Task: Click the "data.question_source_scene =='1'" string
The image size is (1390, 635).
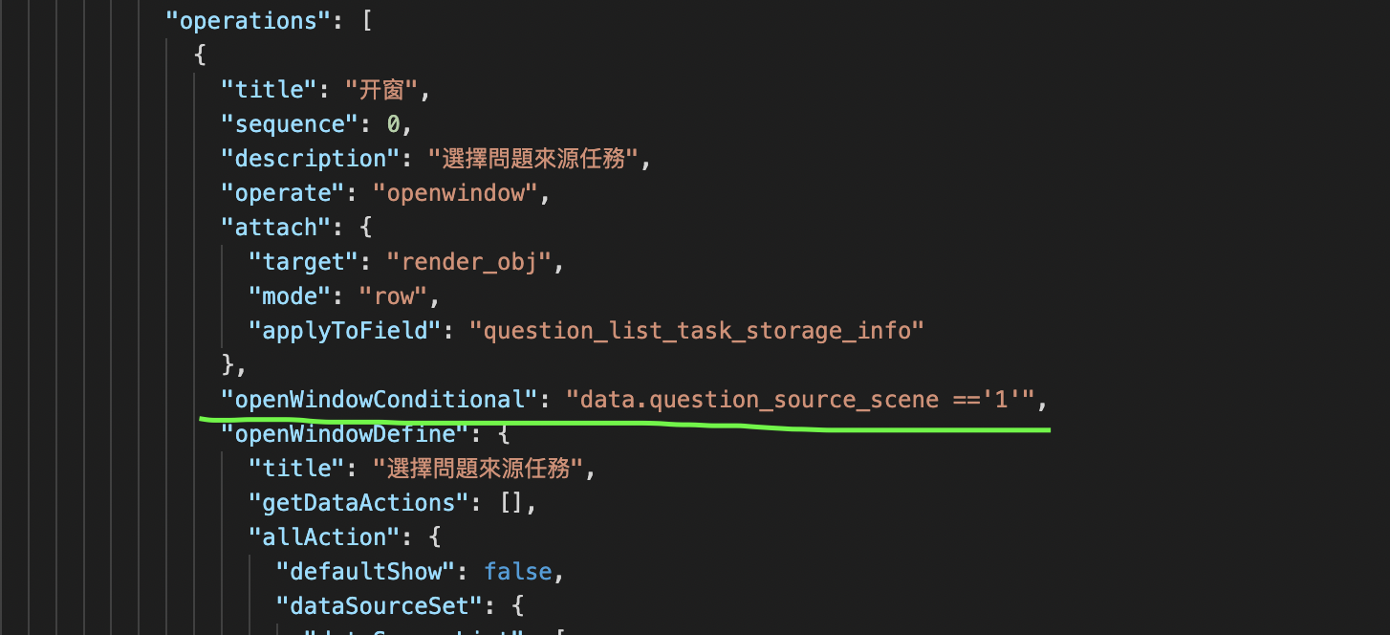Action: pos(801,400)
